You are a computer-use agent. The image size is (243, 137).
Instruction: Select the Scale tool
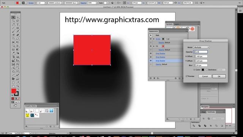18,39
